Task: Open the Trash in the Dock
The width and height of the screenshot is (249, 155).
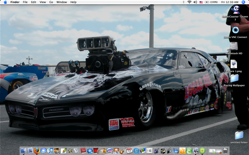Action: click(225, 151)
